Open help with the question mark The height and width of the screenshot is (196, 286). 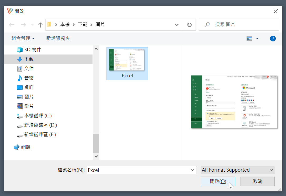[273, 39]
